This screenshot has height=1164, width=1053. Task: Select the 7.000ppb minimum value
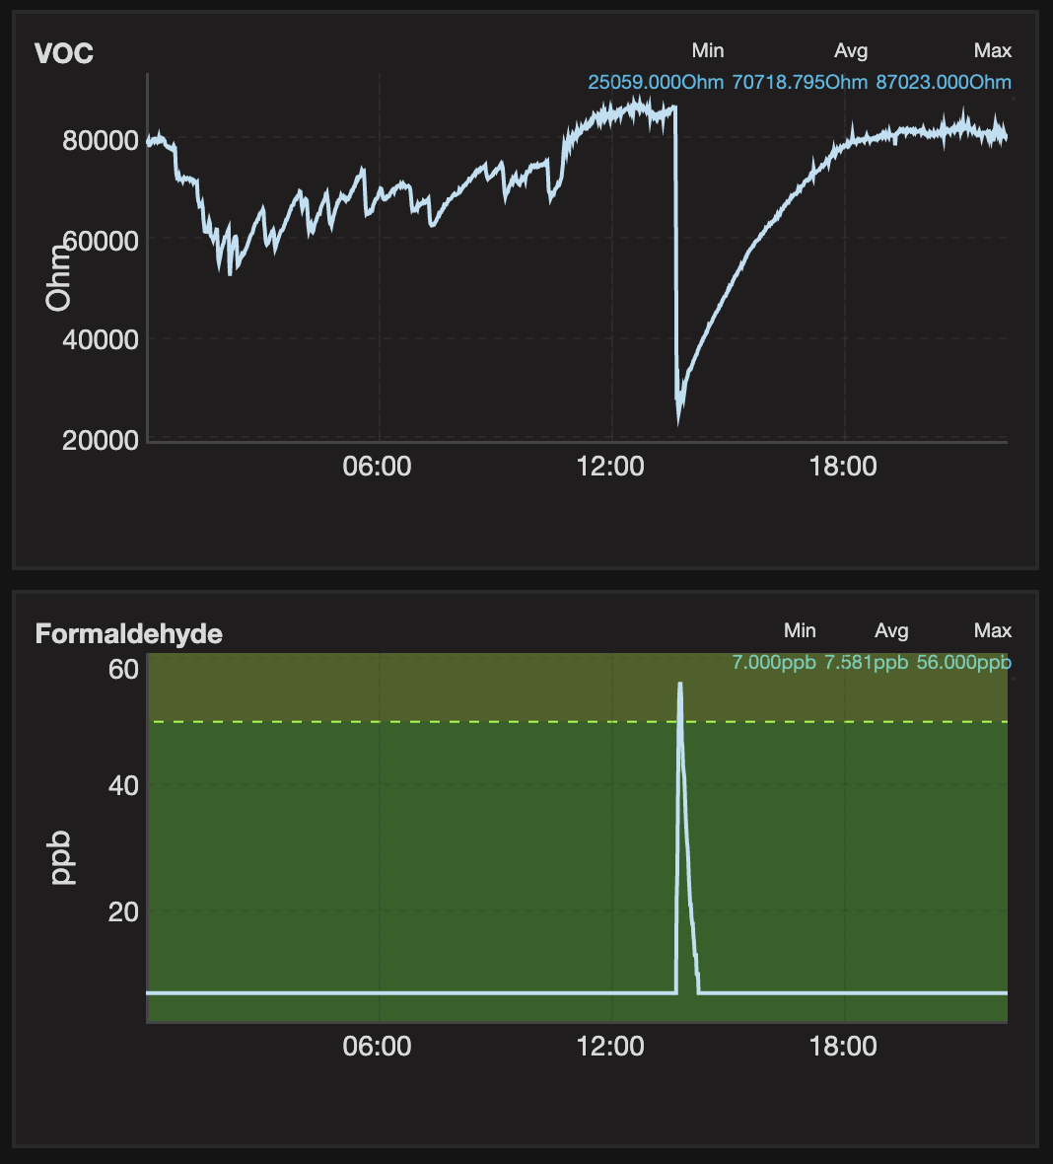pyautogui.click(x=774, y=662)
